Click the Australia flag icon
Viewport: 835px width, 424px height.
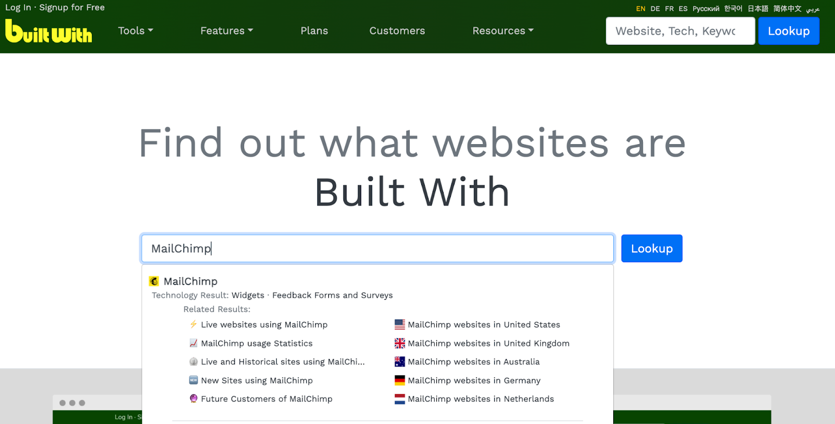coord(400,361)
